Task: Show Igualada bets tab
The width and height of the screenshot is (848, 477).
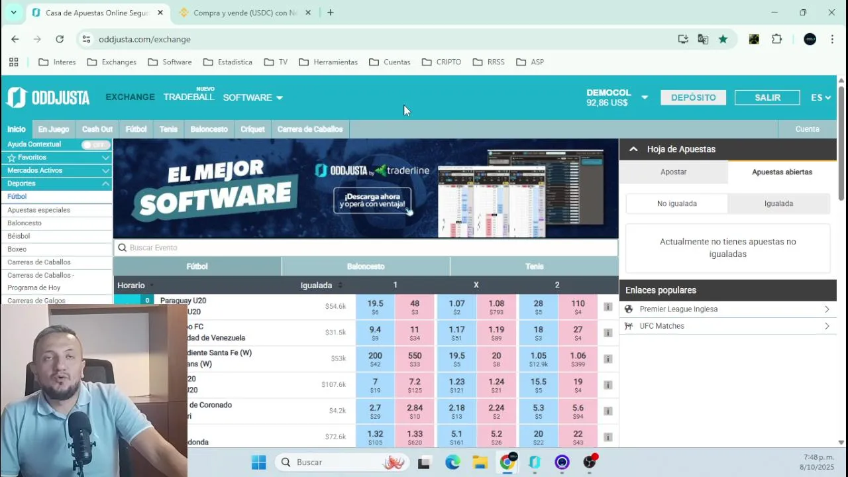Action: [x=778, y=204]
